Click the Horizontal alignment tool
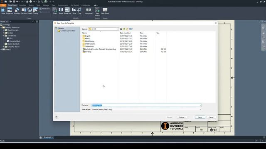Image resolution: width=266 pixels, height=149 pixels. coord(89,11)
